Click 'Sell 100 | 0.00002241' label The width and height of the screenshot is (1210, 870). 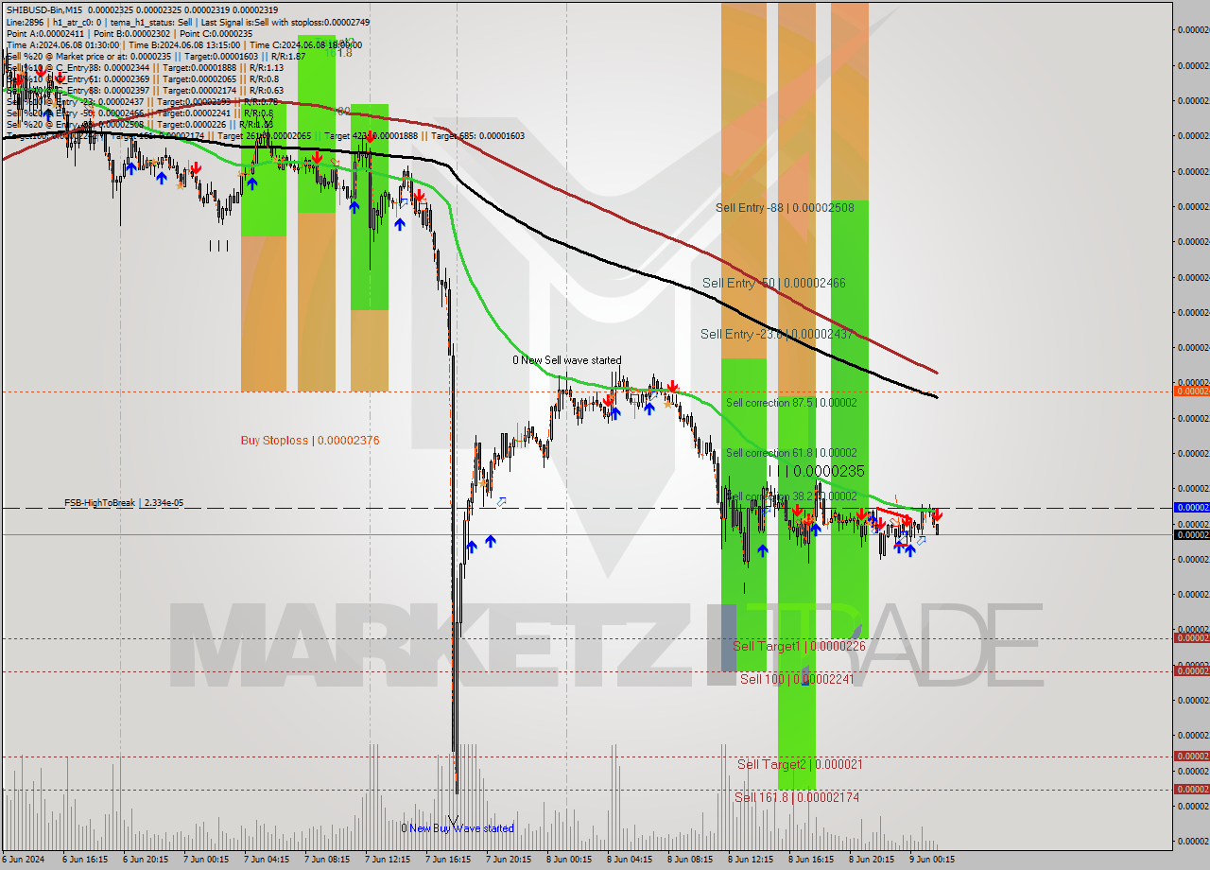tap(797, 679)
